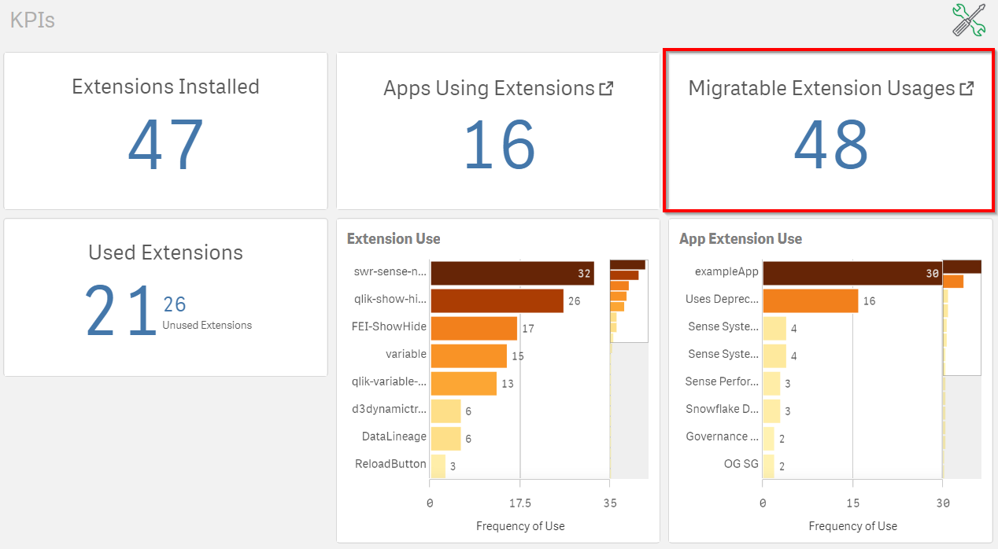The height and width of the screenshot is (549, 998).
Task: Click the Used Extensions value 21
Action: coord(120,311)
